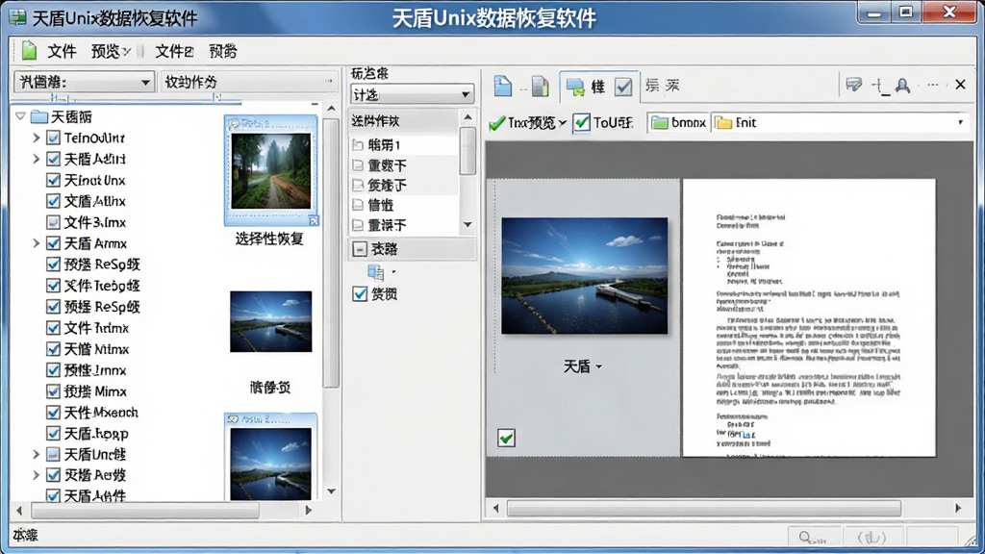Toggle the ToU checkbox in the preview toolbar
The image size is (985, 554).
point(582,122)
